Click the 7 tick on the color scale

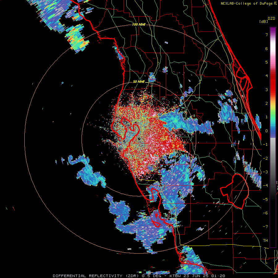click(x=267, y=35)
